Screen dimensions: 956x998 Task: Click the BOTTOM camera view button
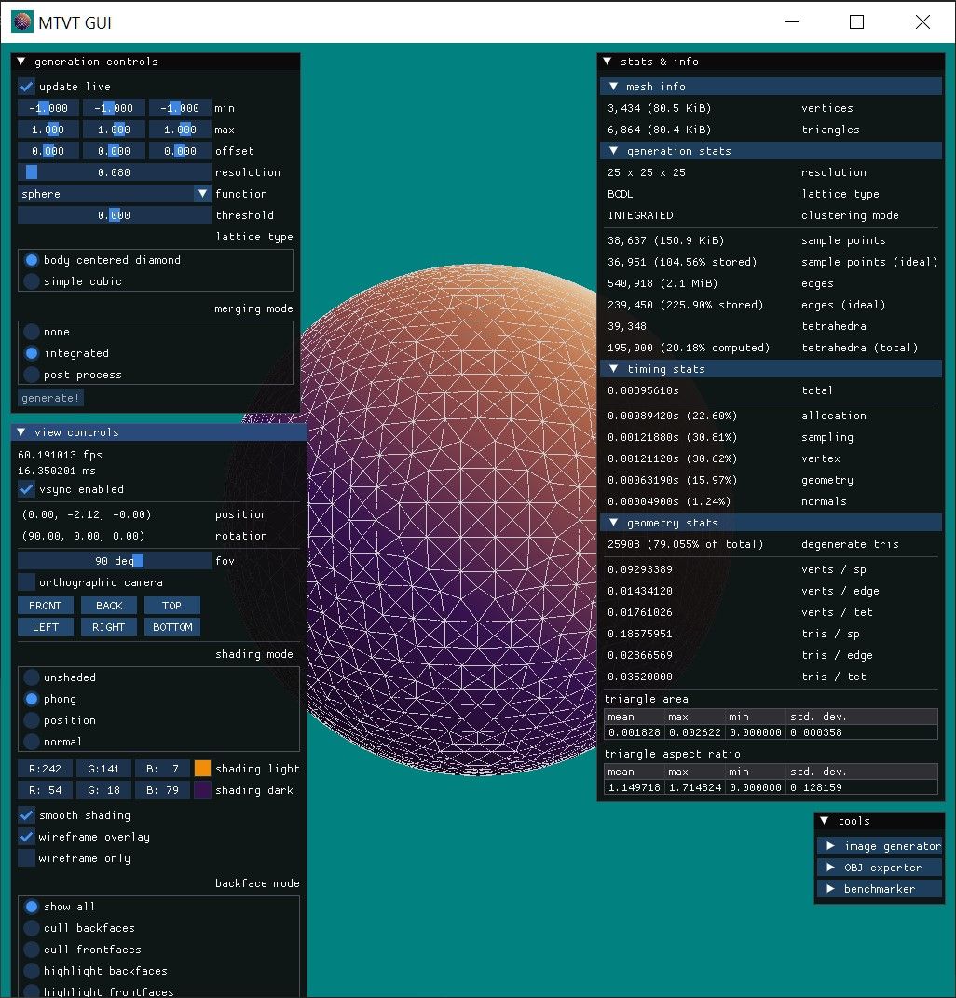pyautogui.click(x=172, y=627)
